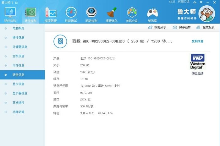
Task: Click the 鲁大师 mascot avatar
Action: click(207, 14)
